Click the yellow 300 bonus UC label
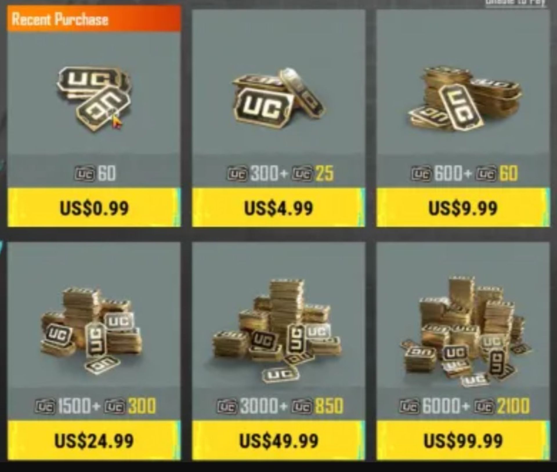The height and width of the screenshot is (472, 557). coord(142,405)
